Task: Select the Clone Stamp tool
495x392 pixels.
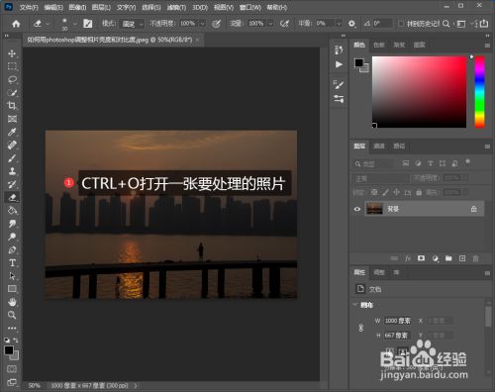Action: [x=12, y=171]
